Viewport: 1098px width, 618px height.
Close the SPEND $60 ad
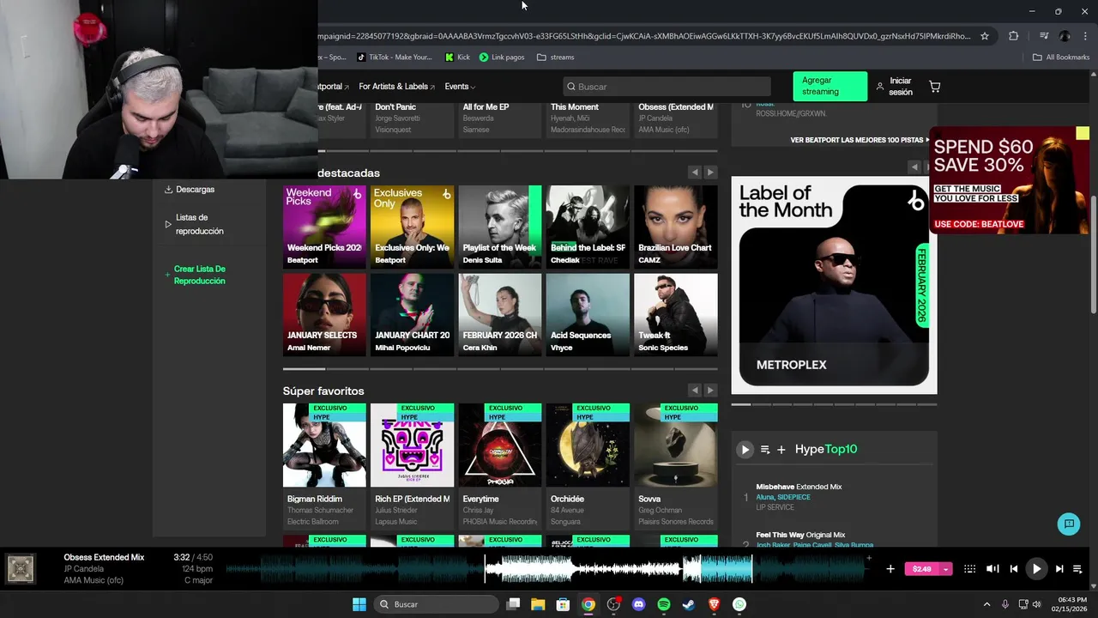click(x=1083, y=133)
